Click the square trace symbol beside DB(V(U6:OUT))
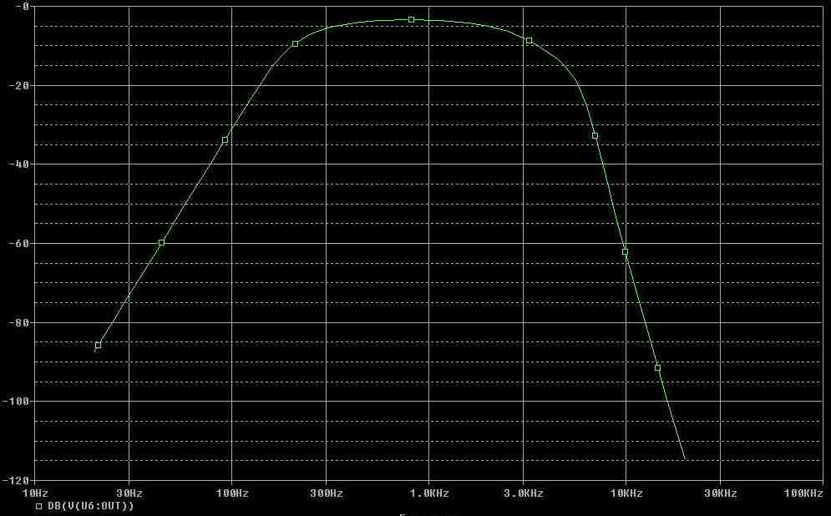The image size is (831, 516). [38, 507]
